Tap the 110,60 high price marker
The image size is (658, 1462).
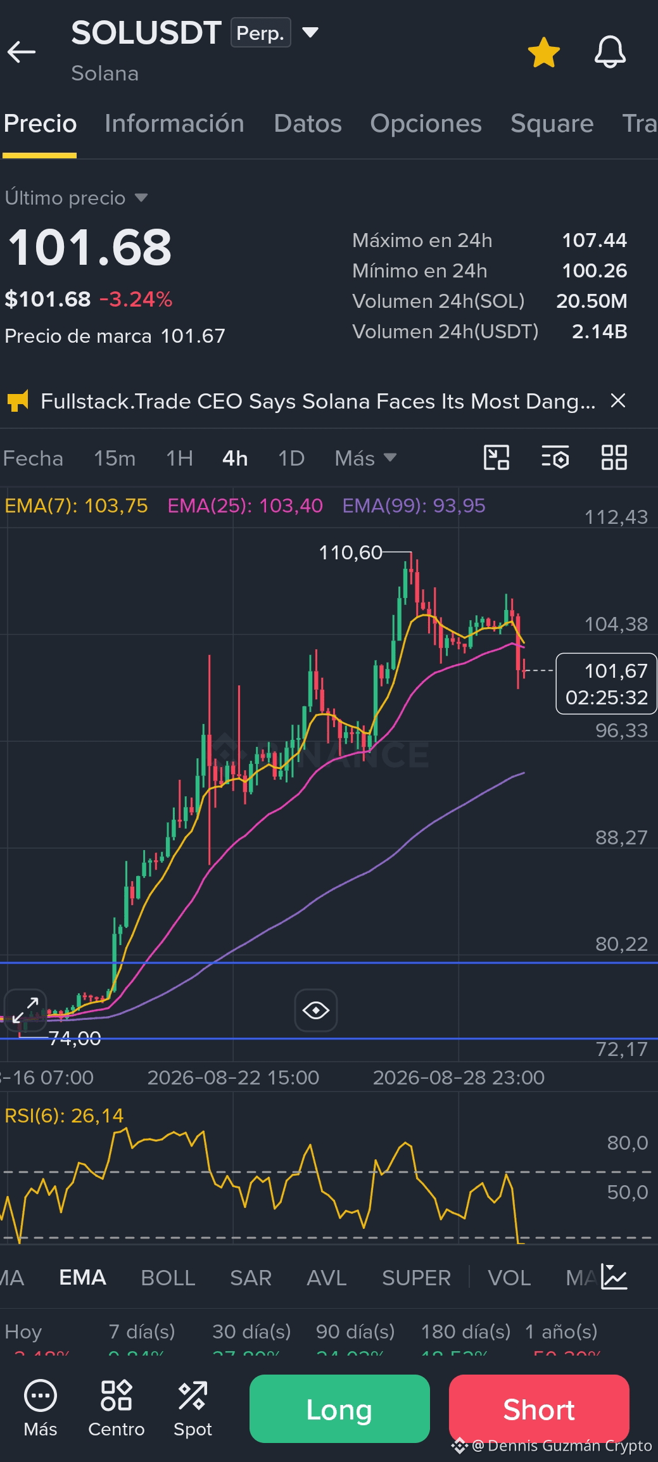pyautogui.click(x=350, y=552)
